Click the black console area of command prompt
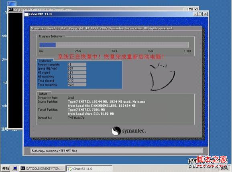 (16, 71)
